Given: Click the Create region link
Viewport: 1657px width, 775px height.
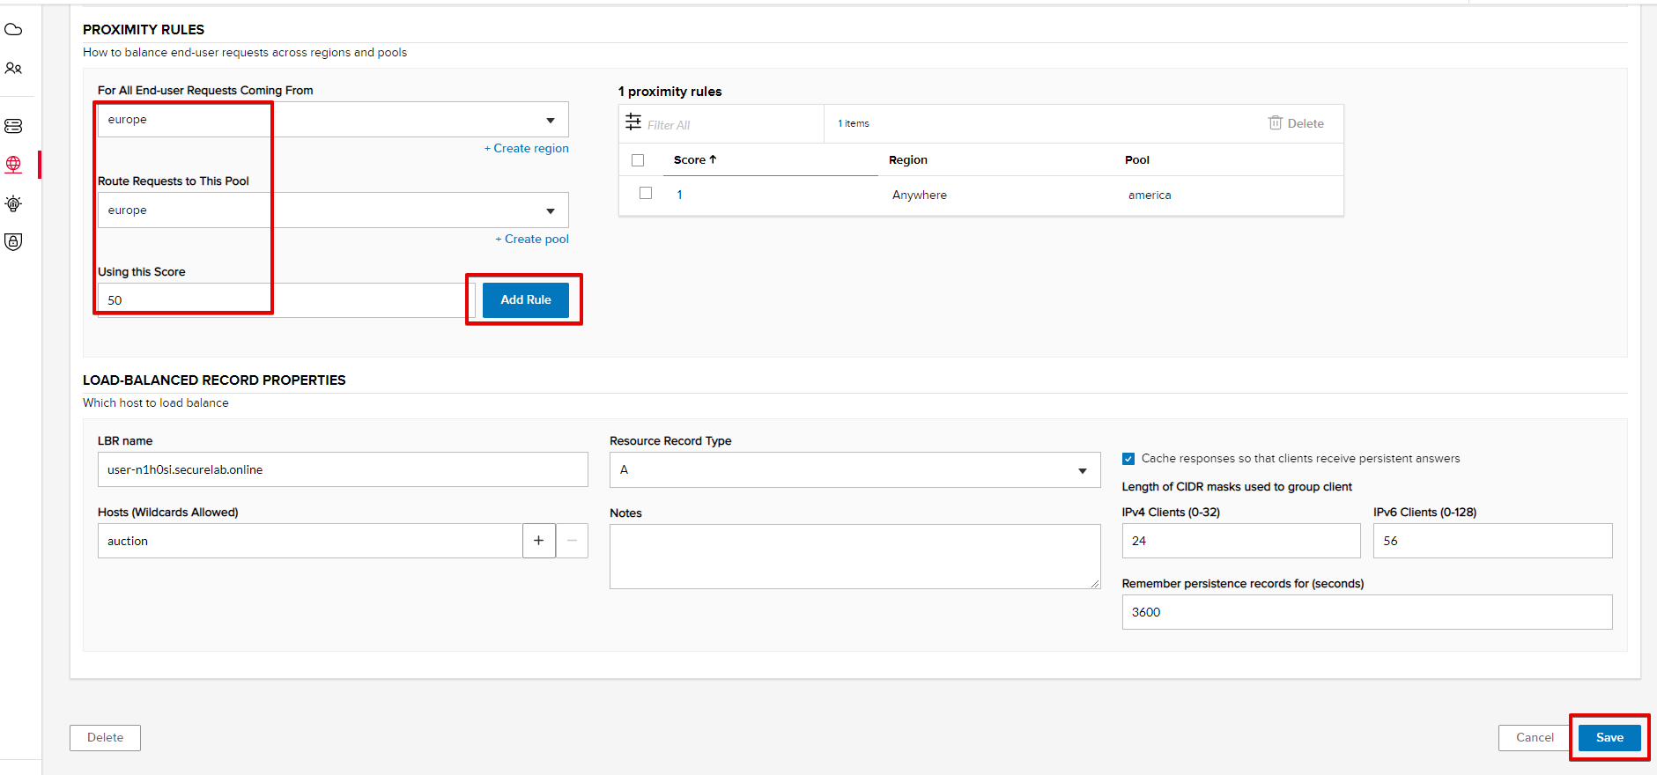Looking at the screenshot, I should click(527, 148).
